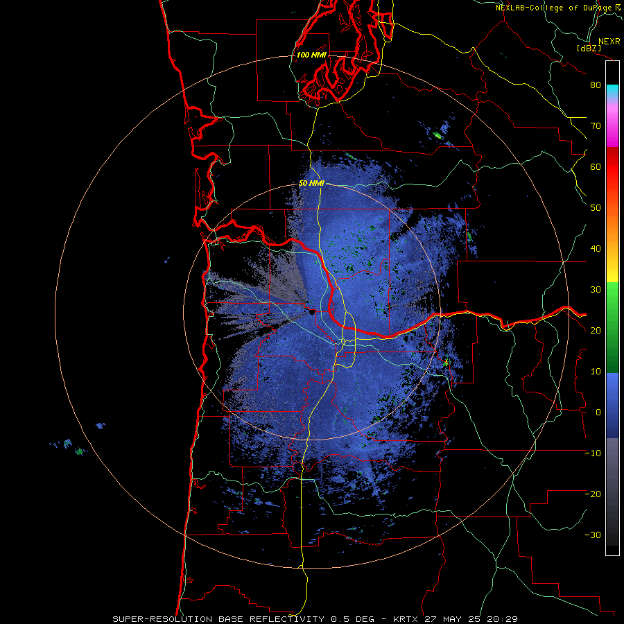Click the NEXR label at top right

coord(609,42)
